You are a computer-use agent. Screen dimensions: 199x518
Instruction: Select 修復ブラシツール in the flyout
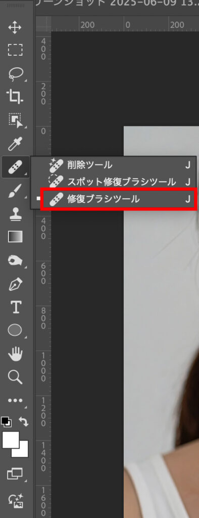pos(119,199)
